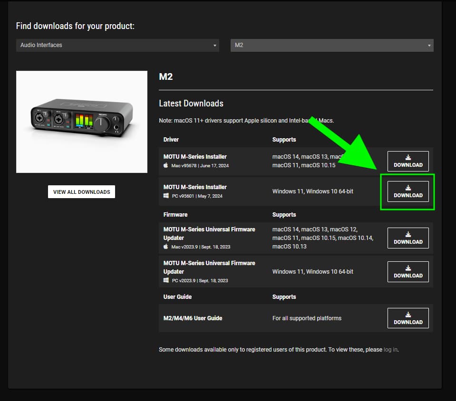
Task: Click the Windows icon beside PC v2023.9
Action: pos(166,280)
